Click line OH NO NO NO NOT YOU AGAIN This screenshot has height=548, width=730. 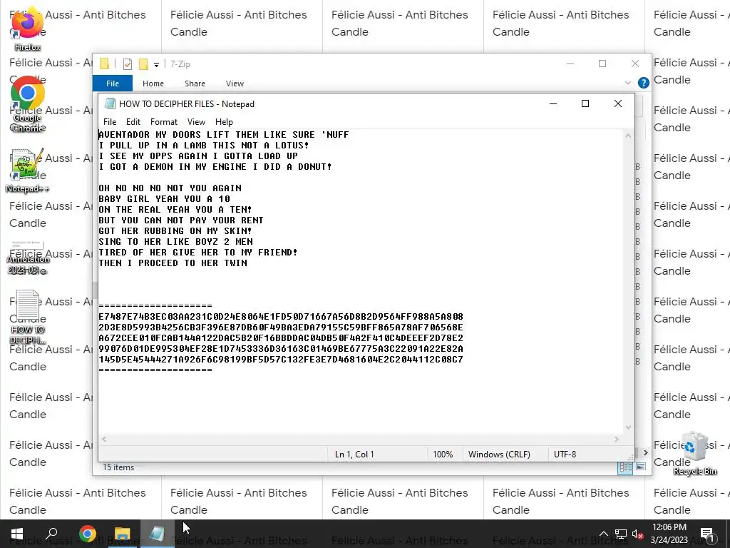coord(170,188)
